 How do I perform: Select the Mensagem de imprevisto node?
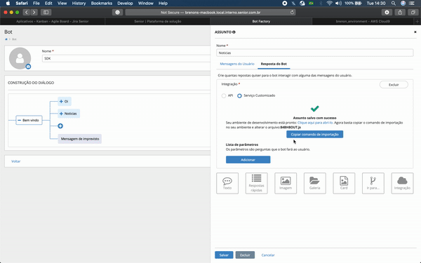tap(80, 139)
